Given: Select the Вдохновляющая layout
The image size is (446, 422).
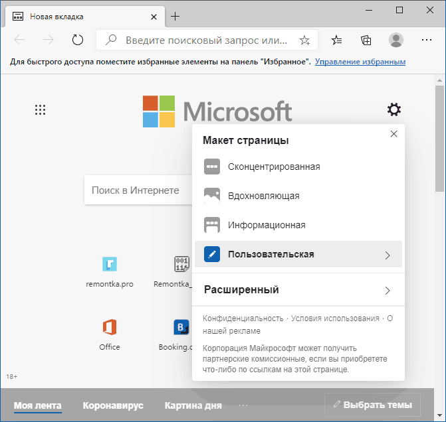Looking at the screenshot, I should 298,196.
